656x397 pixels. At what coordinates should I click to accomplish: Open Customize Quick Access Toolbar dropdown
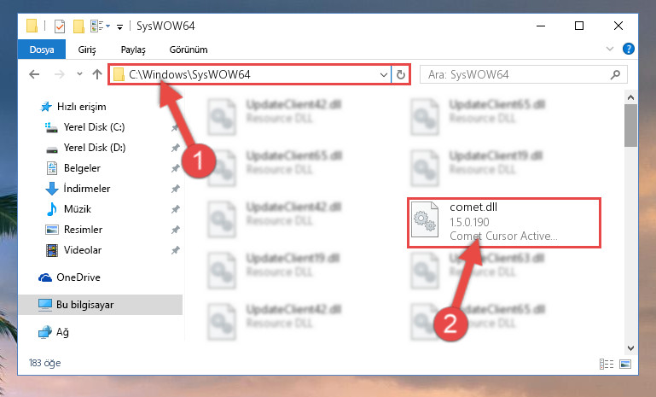click(119, 27)
